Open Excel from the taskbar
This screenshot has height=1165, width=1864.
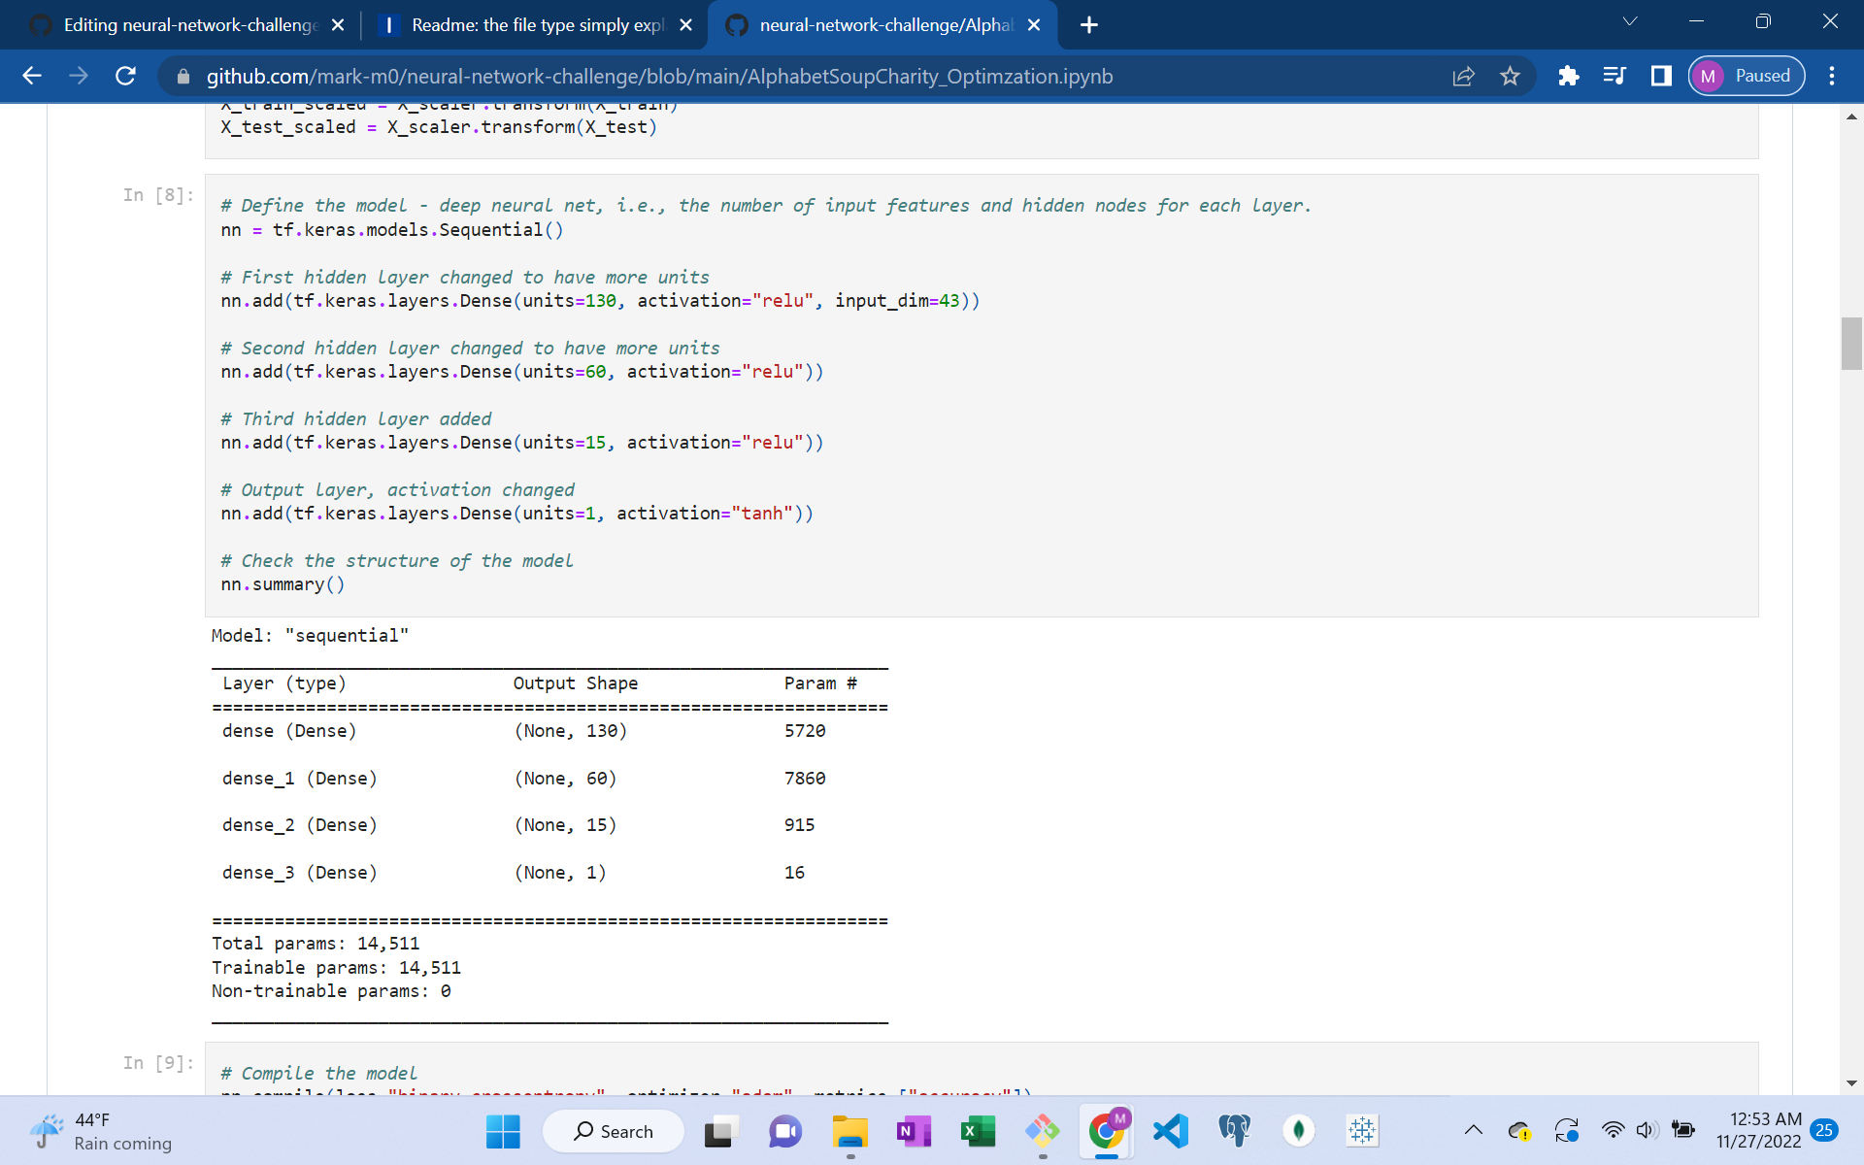[x=979, y=1131]
